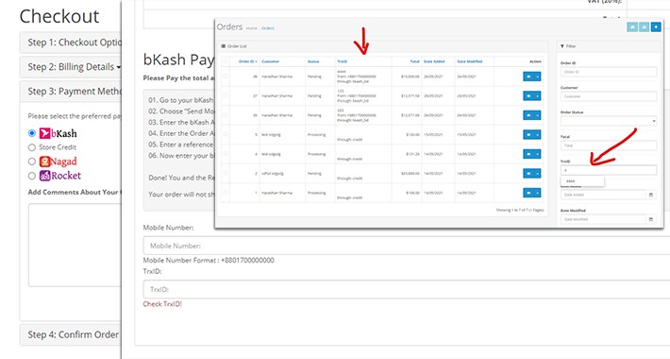Image resolution: width=670 pixels, height=359 pixels.
Task: Click the Rocket logo in payment options
Action: coord(59,176)
